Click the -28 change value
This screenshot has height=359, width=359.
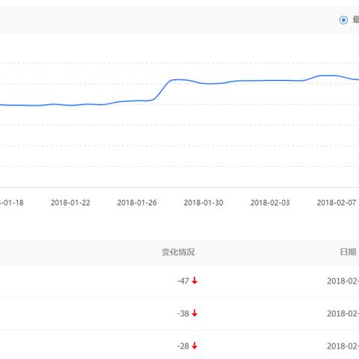(x=183, y=346)
